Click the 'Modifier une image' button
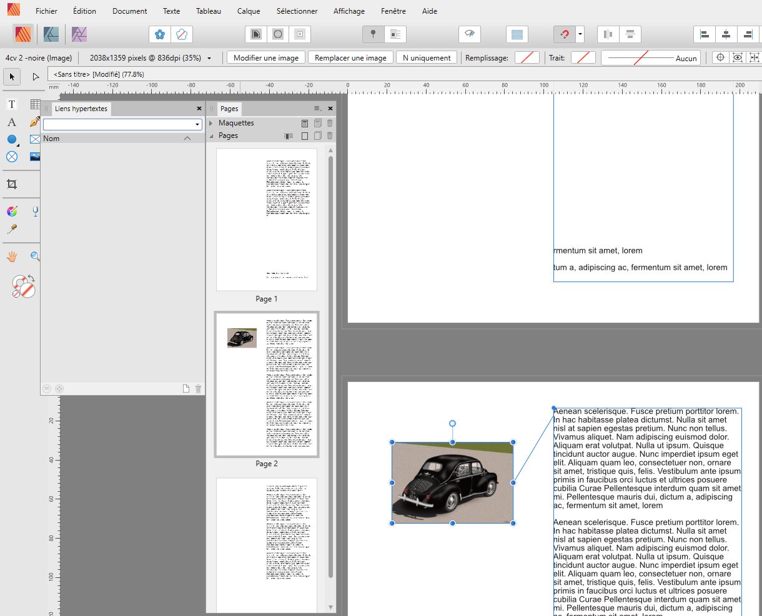Viewport: 762px width, 616px height. click(x=266, y=58)
